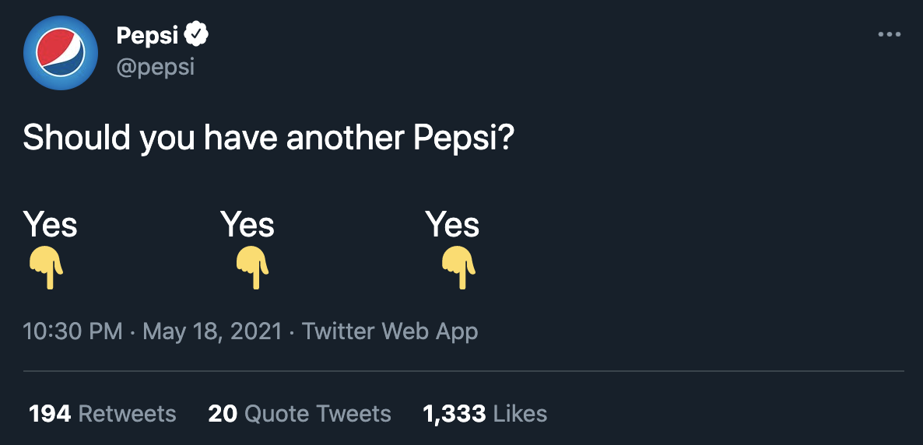Image resolution: width=923 pixels, height=445 pixels.
Task: Click the @pepsi handle
Action: tap(155, 67)
